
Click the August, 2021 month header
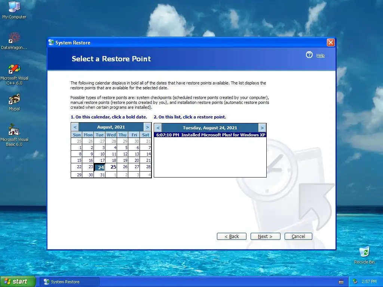tap(111, 127)
